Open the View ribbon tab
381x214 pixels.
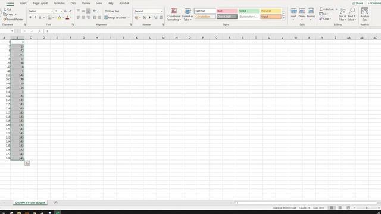[x=99, y=3]
